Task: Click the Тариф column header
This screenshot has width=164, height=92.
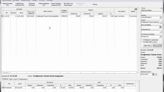Action: coord(133,11)
